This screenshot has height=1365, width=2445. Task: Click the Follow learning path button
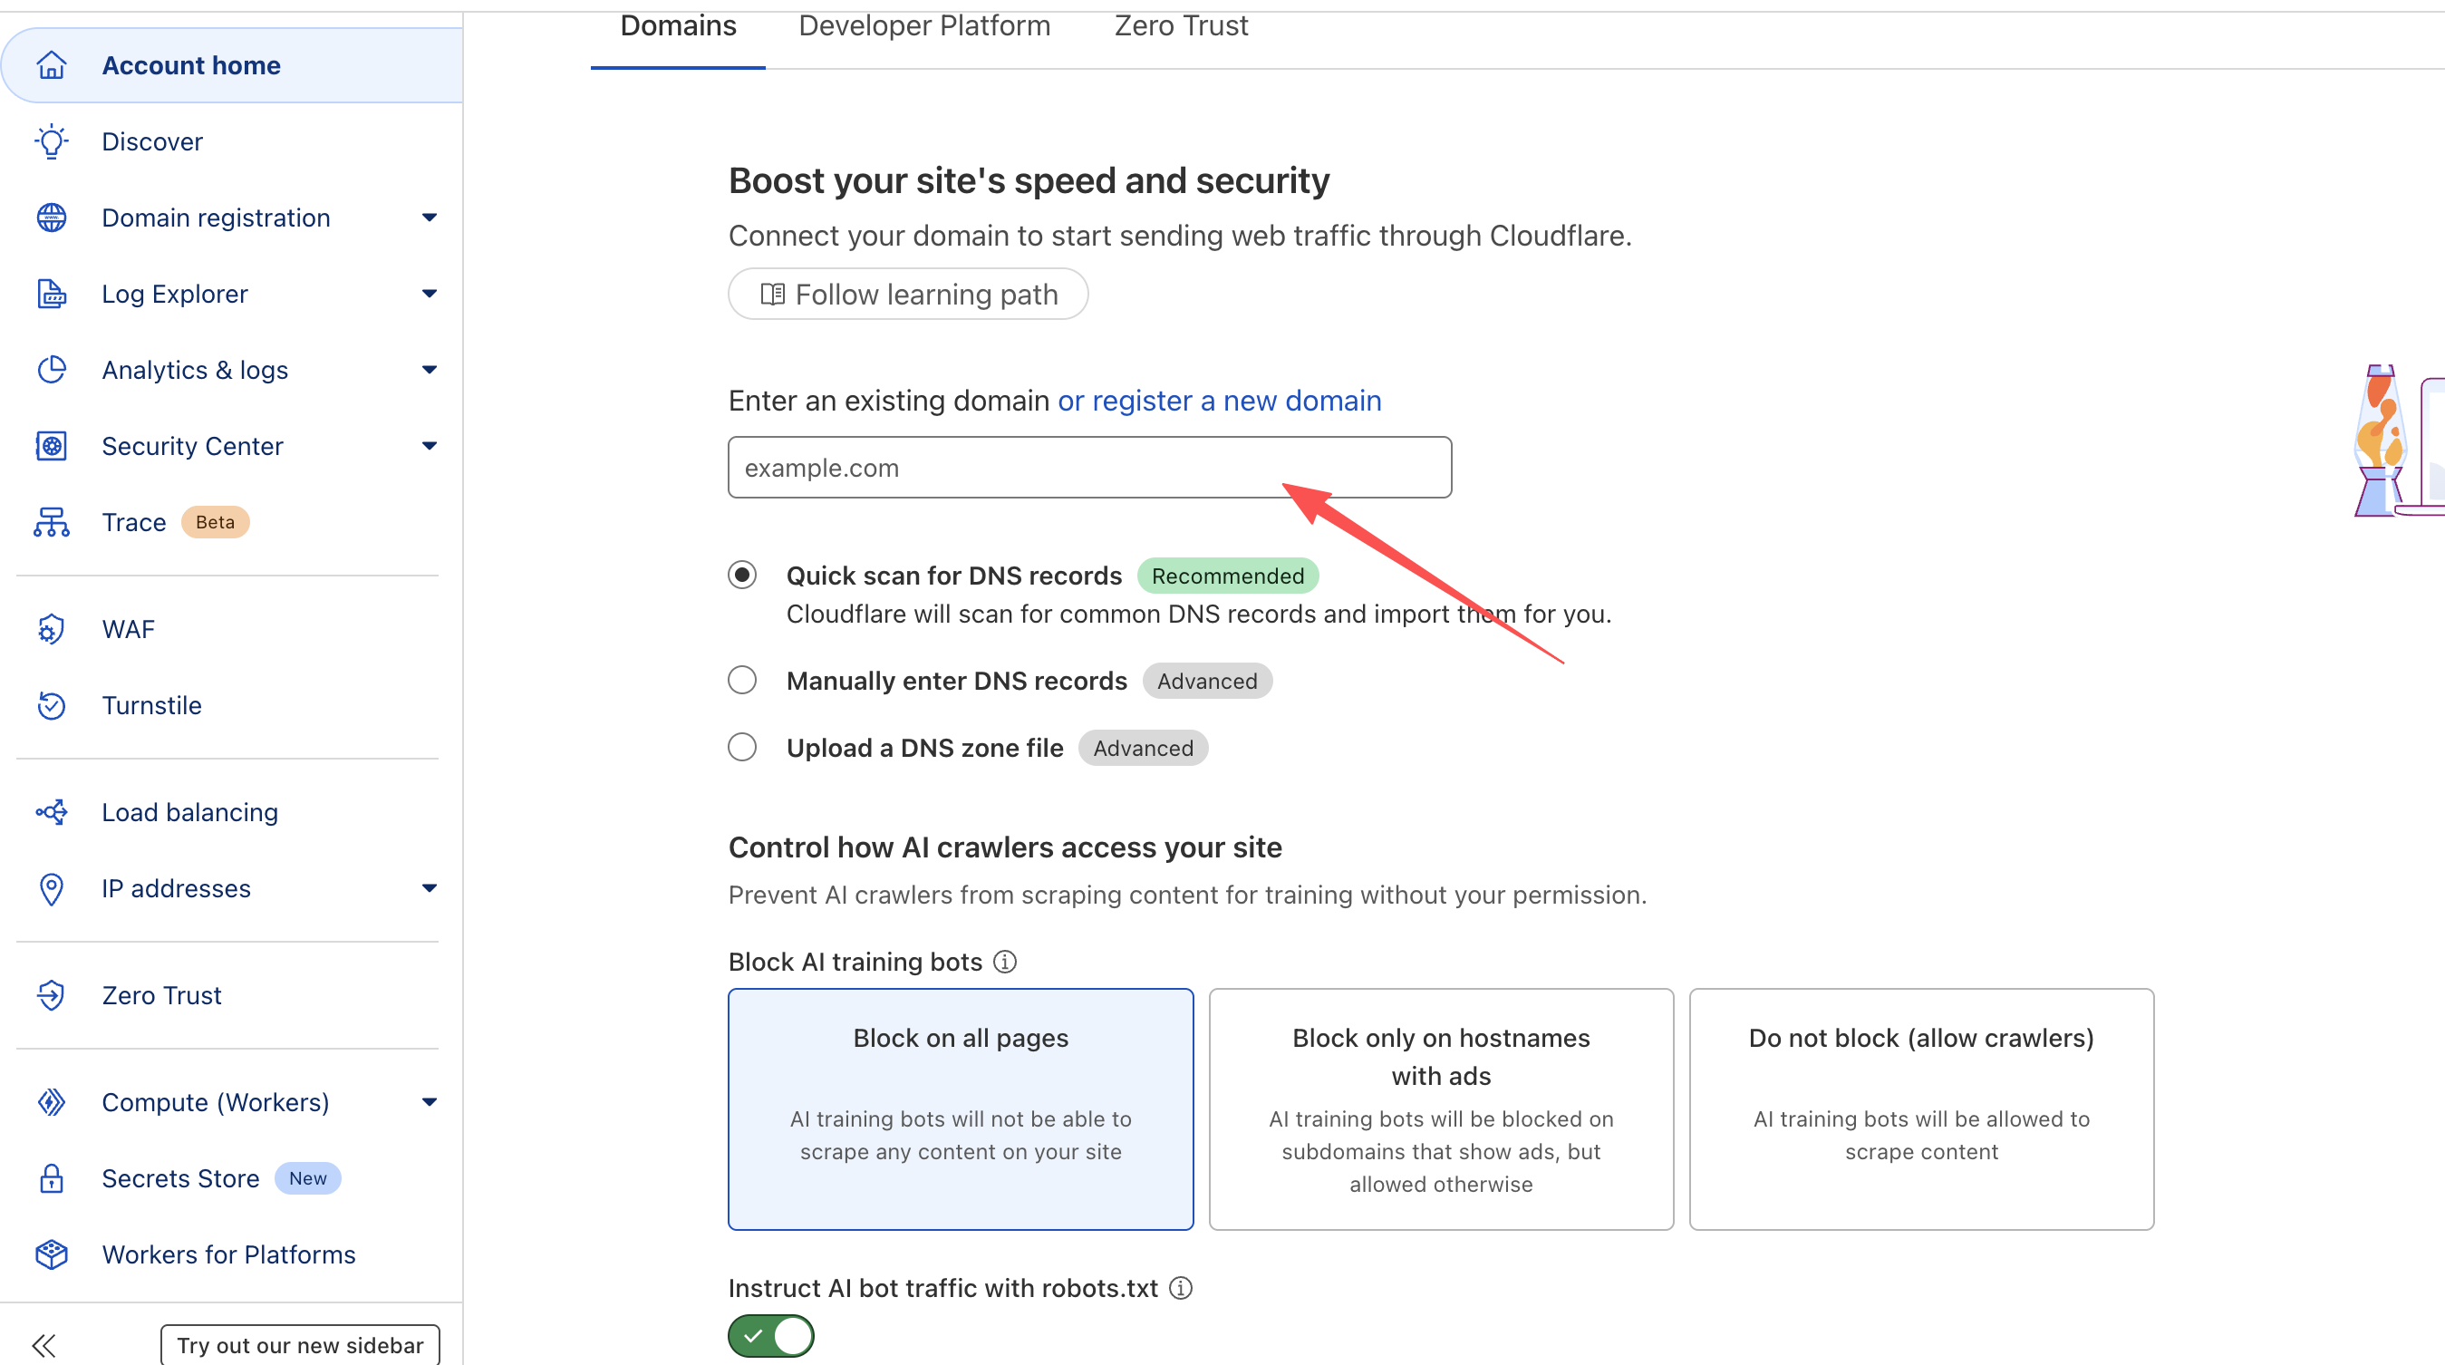[x=908, y=295]
